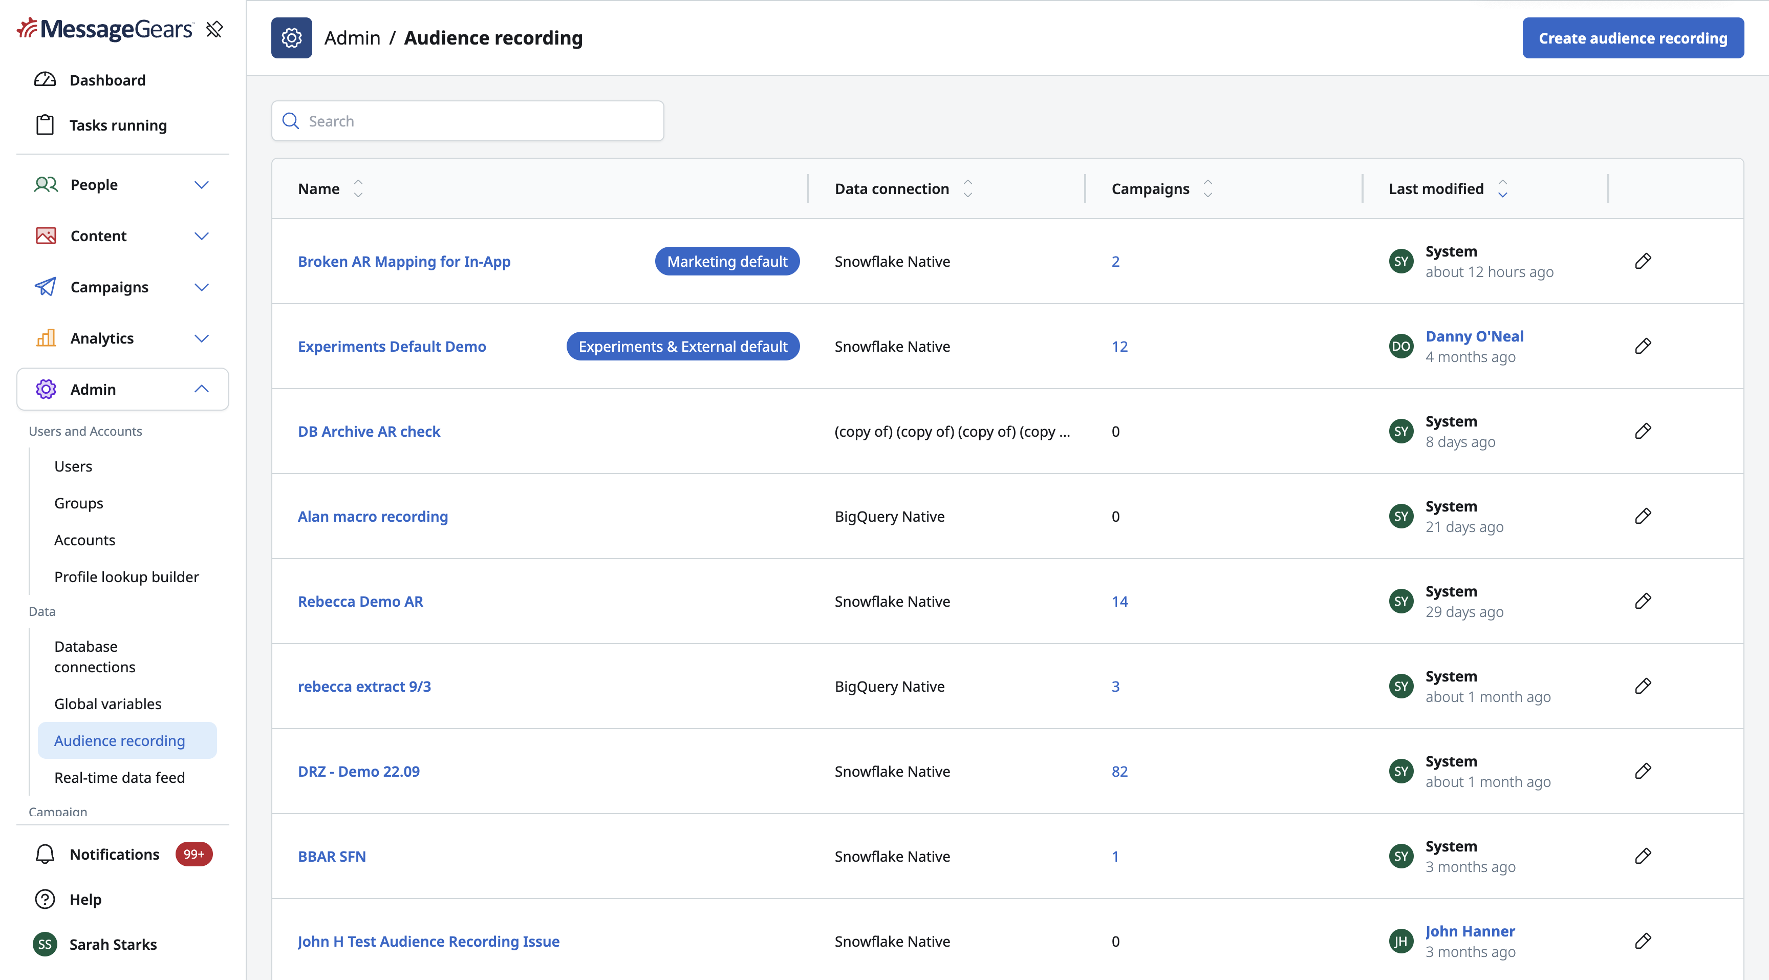Click the 99+ notifications badge
The height and width of the screenshot is (980, 1769).
click(193, 854)
